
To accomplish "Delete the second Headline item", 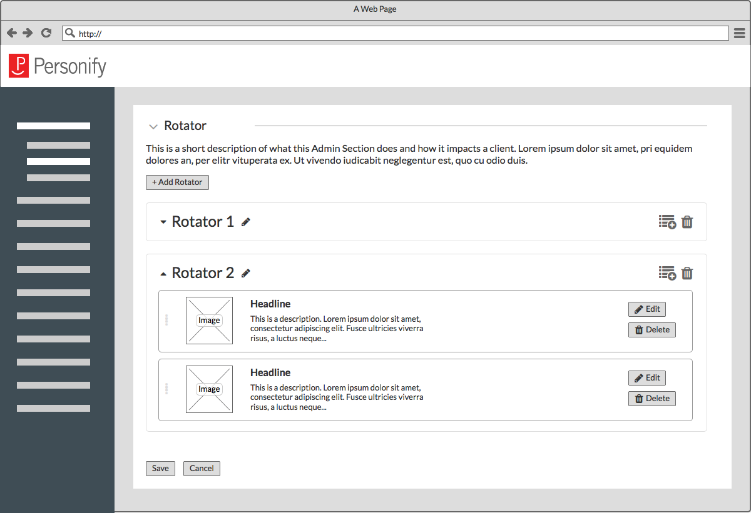I will (652, 399).
